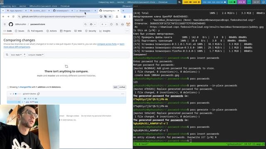Image resolution: width=266 pixels, height=149 pixels.
Task: Open the notifications inbox icon
Action: [122, 24]
